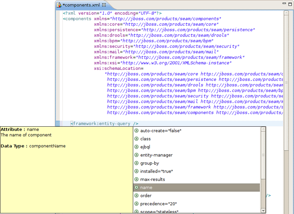The height and width of the screenshot is (214, 294).
Task: Click the attribute icon beside name
Action: click(136, 187)
